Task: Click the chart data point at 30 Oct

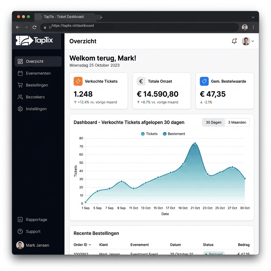Action: pos(245,179)
